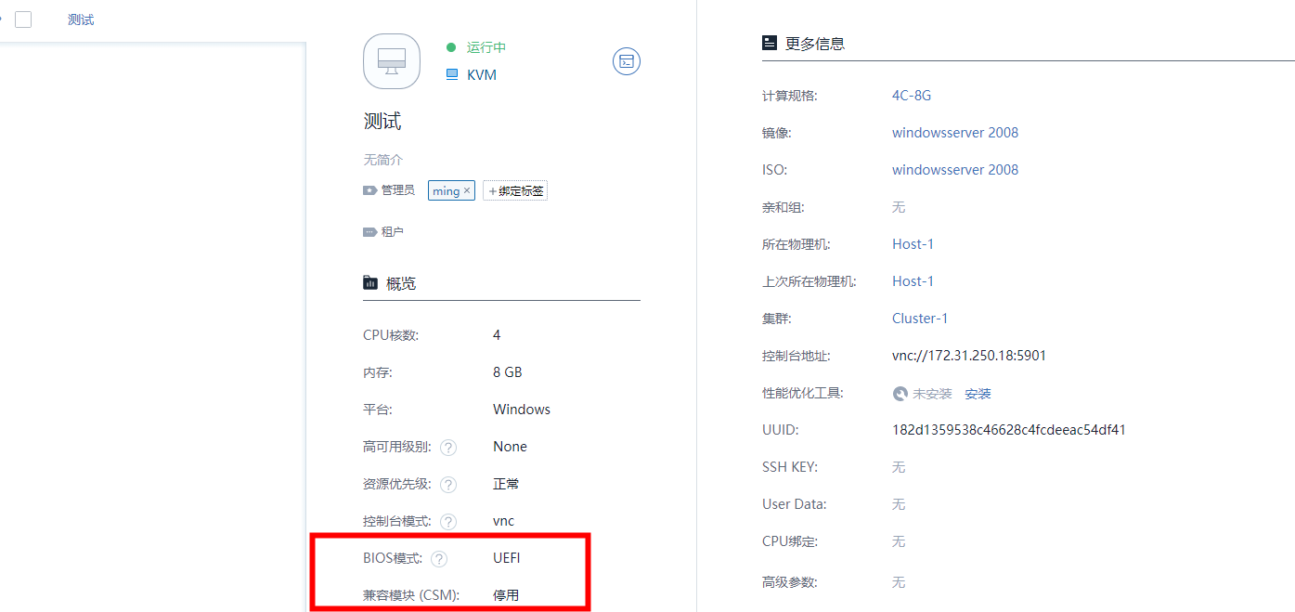Image resolution: width=1295 pixels, height=612 pixels.
Task: Click the 资源优先级 value 正常
Action: [506, 484]
